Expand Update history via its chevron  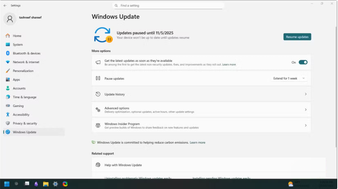(306, 94)
